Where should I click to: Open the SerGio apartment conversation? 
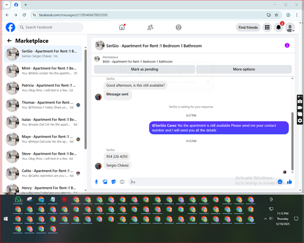(43, 53)
